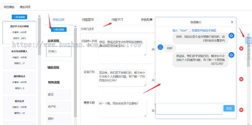Click the red delete icon beside 打招呼 row
Image resolution: width=252 pixels, height=125 pixels.
coord(241,48)
